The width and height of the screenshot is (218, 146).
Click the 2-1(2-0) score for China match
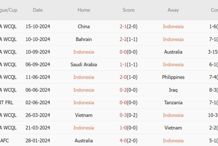tap(128, 27)
